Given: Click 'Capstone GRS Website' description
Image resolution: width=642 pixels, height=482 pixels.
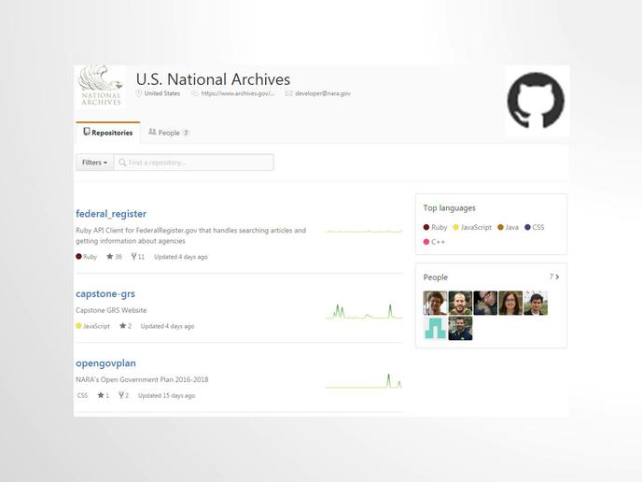Looking at the screenshot, I should point(111,310).
